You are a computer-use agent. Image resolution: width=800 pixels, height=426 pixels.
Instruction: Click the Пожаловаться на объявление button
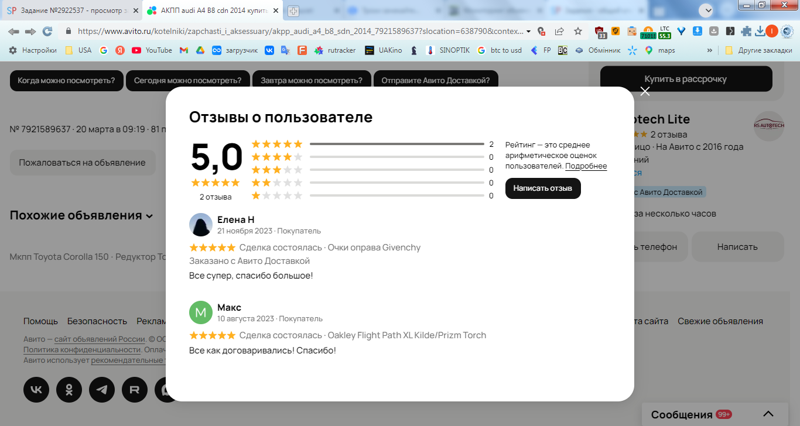(83, 163)
